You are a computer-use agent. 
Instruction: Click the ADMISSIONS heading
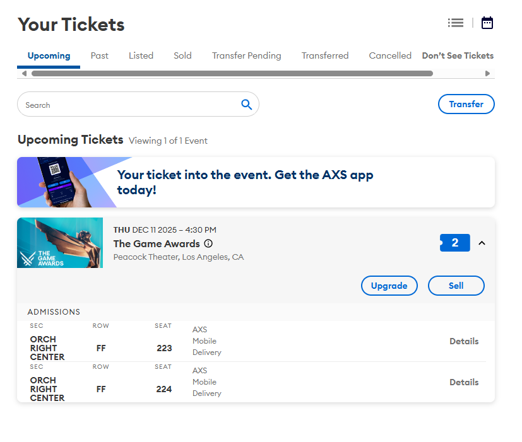(54, 312)
